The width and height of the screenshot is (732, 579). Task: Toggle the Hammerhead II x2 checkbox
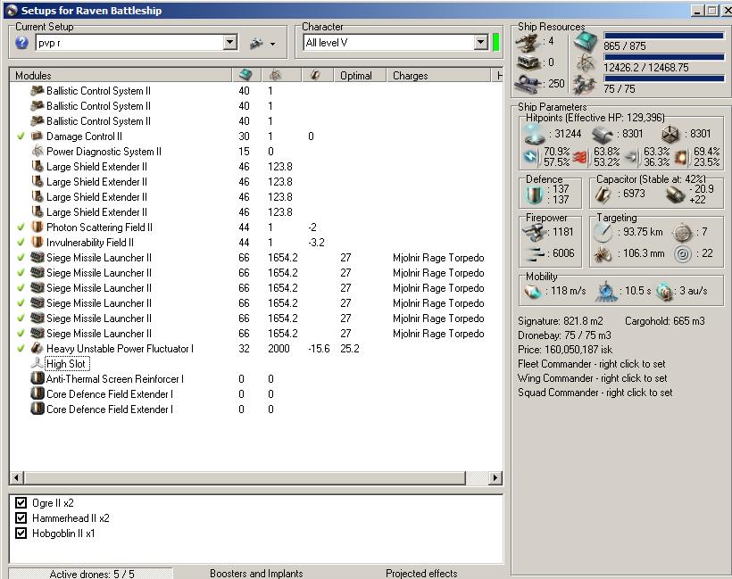(21, 518)
